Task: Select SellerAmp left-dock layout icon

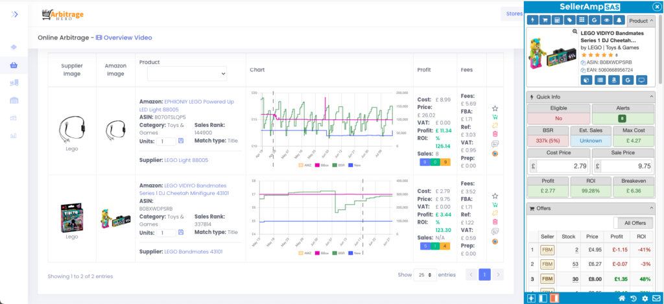Action: [543, 299]
